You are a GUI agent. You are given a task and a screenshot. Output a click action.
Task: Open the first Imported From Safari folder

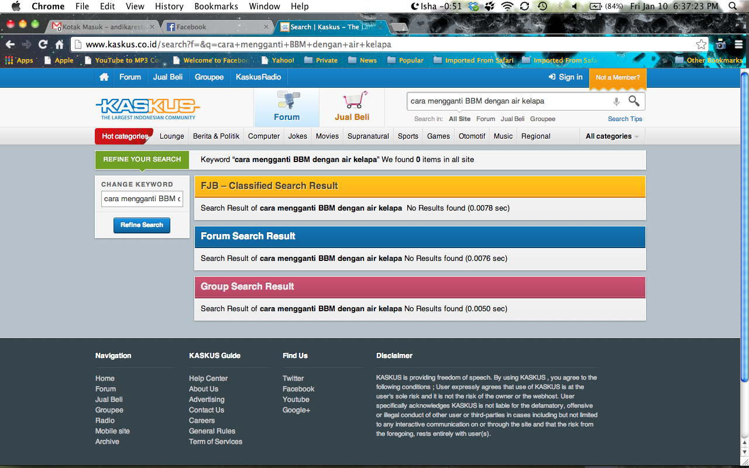(473, 60)
